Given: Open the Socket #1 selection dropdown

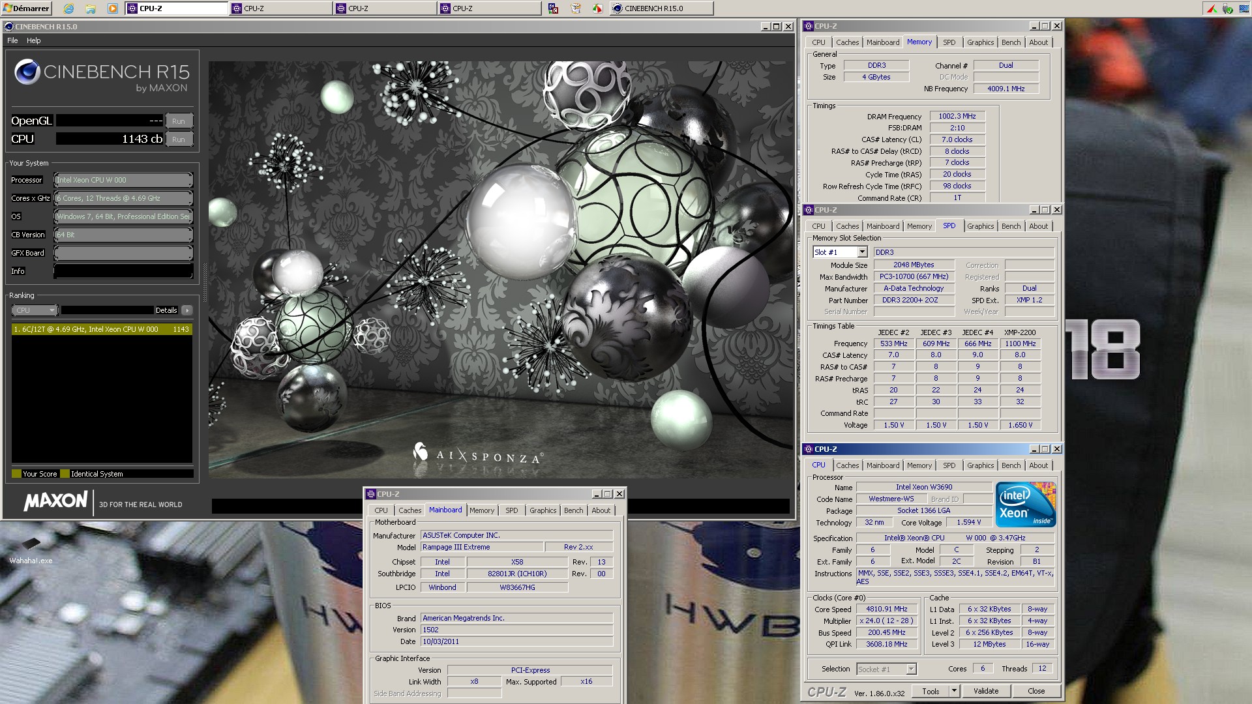Looking at the screenshot, I should point(911,669).
